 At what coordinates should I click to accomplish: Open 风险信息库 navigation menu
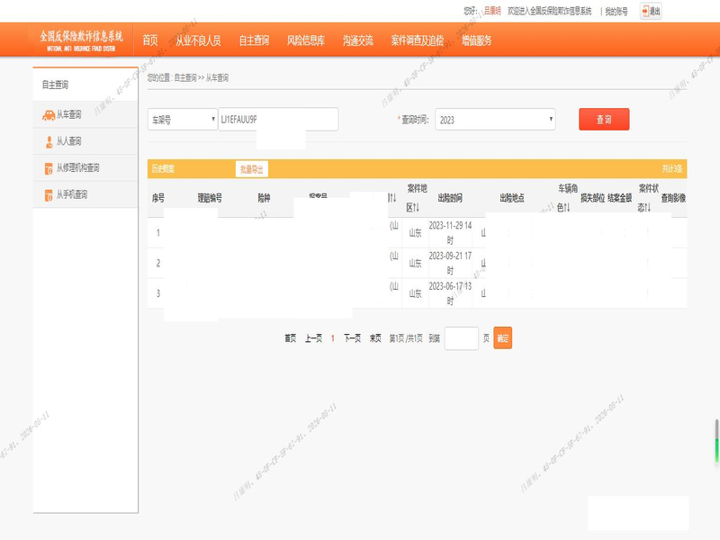click(x=306, y=40)
